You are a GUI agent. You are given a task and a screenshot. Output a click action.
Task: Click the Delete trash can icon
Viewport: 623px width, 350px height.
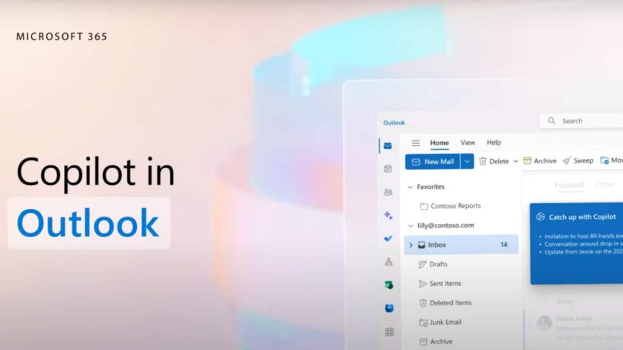[x=482, y=161]
